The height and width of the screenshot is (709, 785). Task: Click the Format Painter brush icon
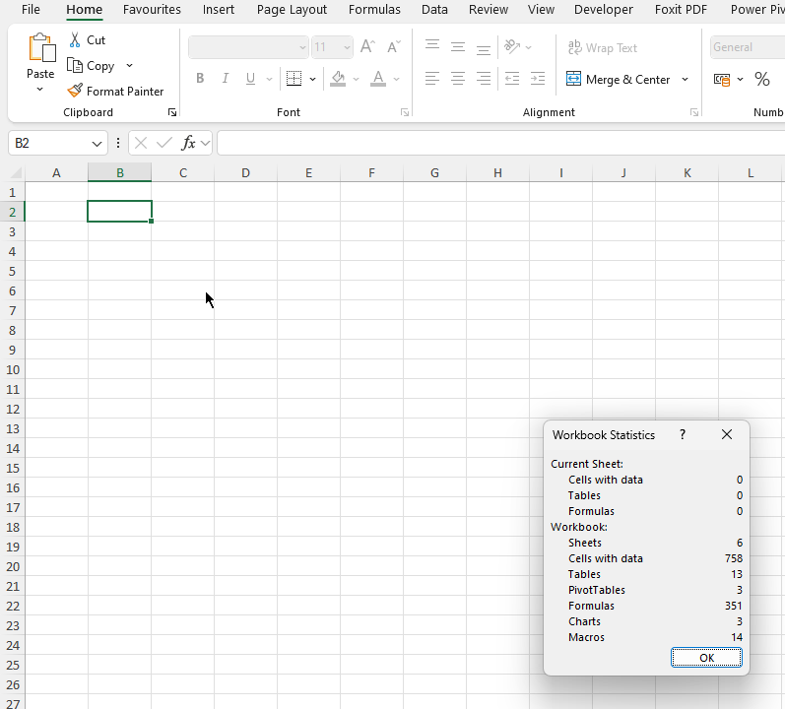pyautogui.click(x=75, y=91)
